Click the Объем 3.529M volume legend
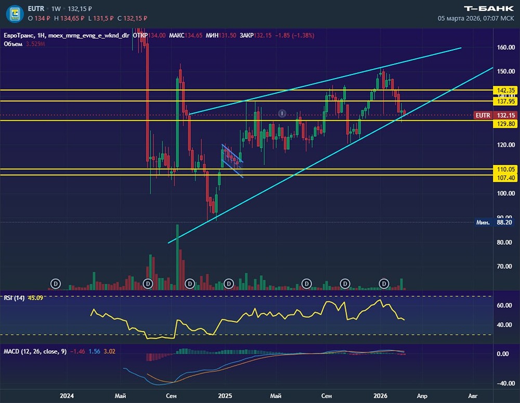Image resolution: width=520 pixels, height=403 pixels. [x=24, y=44]
